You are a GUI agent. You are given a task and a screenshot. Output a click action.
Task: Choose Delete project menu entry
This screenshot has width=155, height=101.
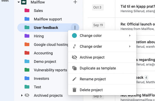[102, 90]
